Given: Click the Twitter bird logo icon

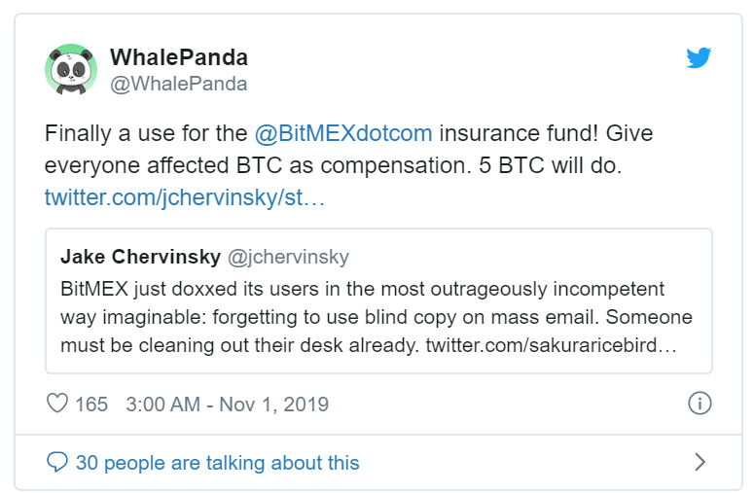Looking at the screenshot, I should [699, 57].
